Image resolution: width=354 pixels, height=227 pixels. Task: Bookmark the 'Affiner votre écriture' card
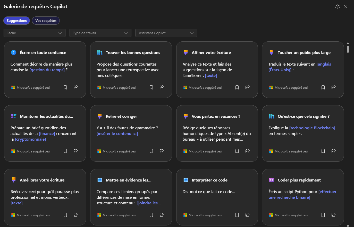(237, 87)
